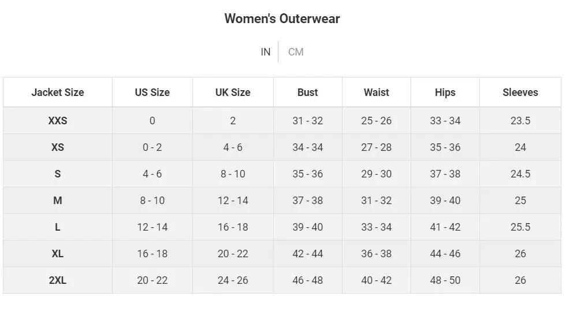Select the 31 - 32 waist measurement cell
The image size is (566, 311).
point(377,201)
